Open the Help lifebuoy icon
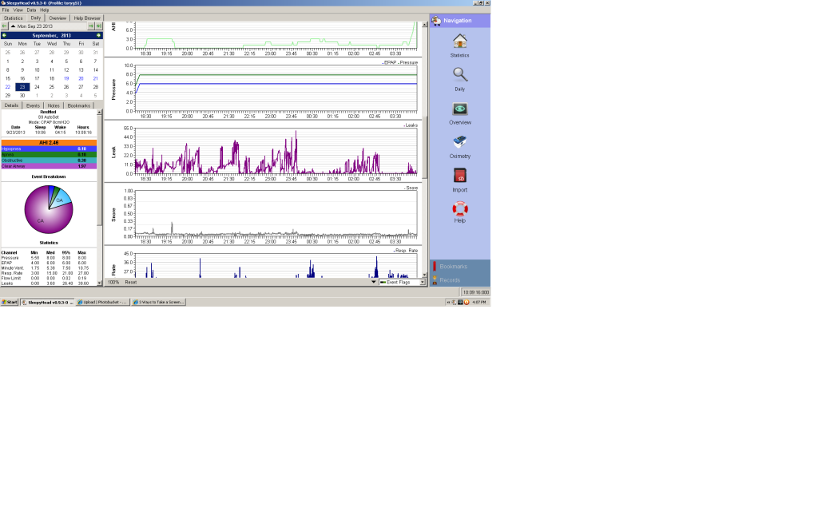This screenshot has width=818, height=511. [459, 209]
